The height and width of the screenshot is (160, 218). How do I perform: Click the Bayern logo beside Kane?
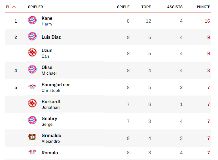pos(32,20)
